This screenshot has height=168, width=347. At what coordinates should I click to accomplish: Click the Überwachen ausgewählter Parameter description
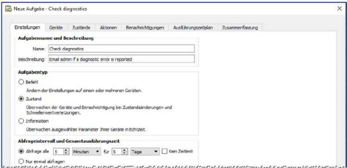pos(86,130)
